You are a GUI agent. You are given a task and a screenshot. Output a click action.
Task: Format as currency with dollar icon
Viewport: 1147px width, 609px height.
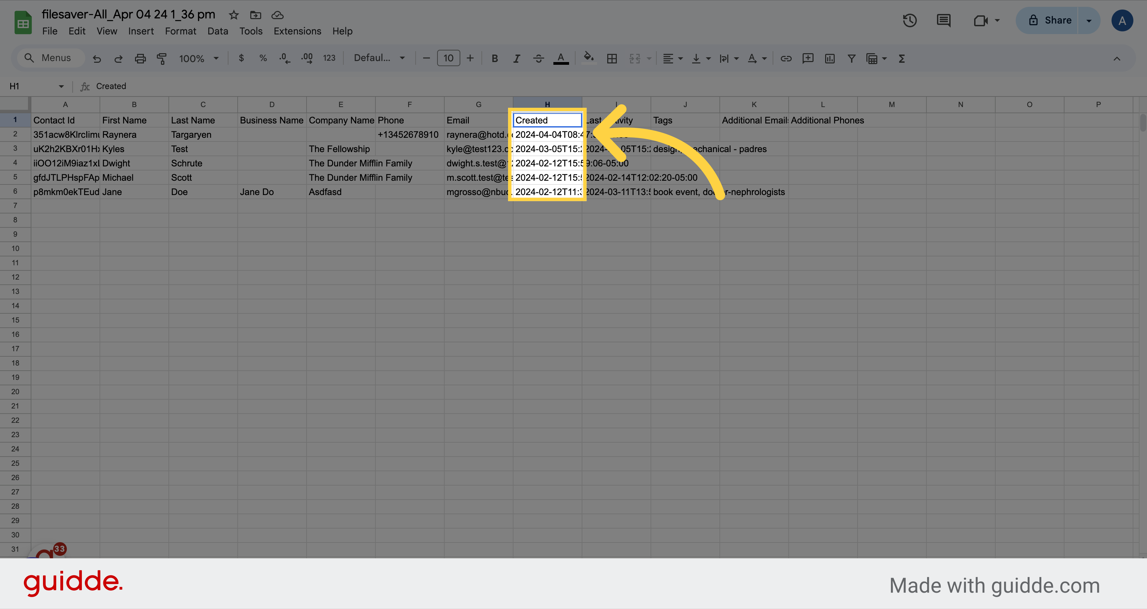[241, 58]
